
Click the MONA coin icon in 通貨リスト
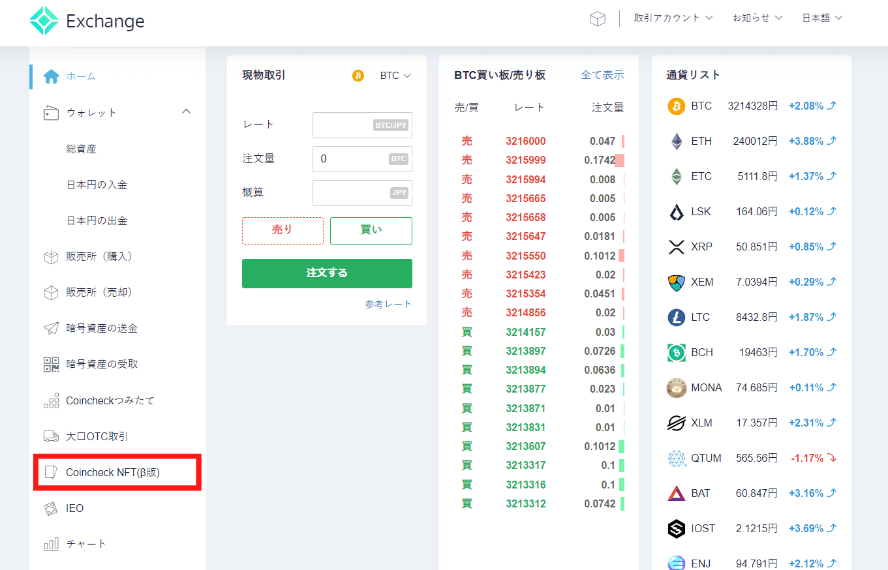(x=677, y=387)
